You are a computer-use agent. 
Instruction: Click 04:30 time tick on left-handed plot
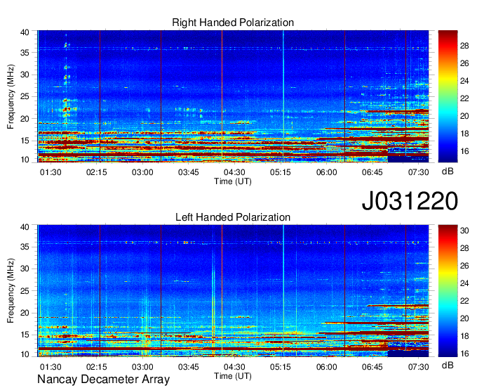(234, 367)
